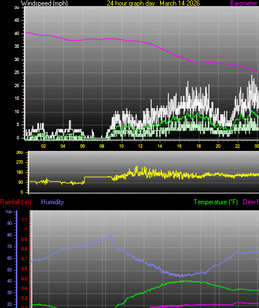
Task: Click the green 'Temperature (°F)' legend label
Action: [216, 202]
